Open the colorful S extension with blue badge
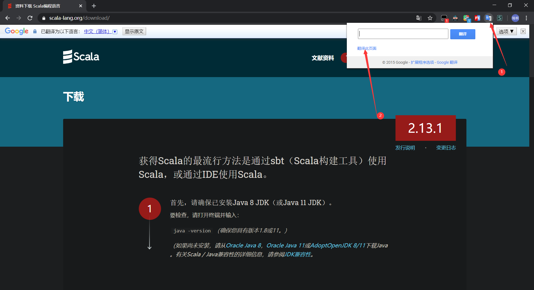Image resolution: width=534 pixels, height=290 pixels. [466, 18]
